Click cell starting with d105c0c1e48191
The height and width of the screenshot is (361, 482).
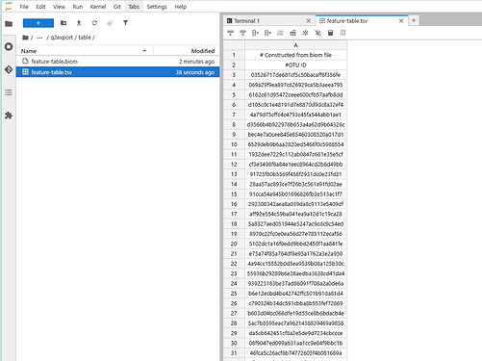[x=295, y=105]
